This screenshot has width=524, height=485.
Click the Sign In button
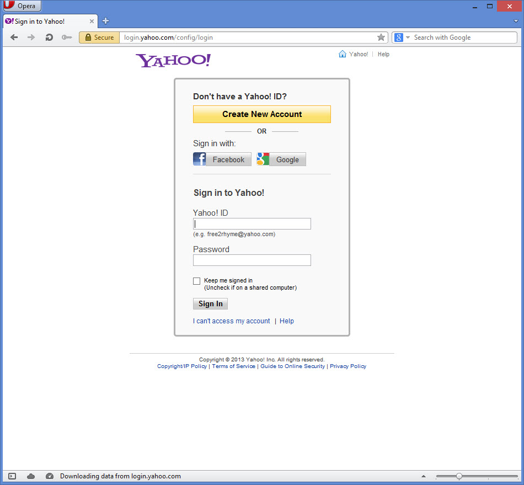tap(210, 304)
